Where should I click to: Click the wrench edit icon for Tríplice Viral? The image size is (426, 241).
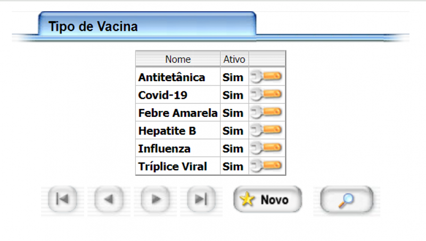pos(267,166)
